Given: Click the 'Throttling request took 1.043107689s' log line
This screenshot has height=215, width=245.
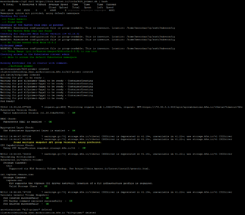Looking at the screenshot, I should click(x=121, y=107).
